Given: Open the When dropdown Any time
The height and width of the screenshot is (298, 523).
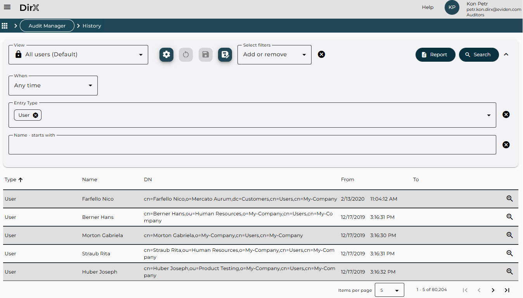Looking at the screenshot, I should pyautogui.click(x=53, y=85).
